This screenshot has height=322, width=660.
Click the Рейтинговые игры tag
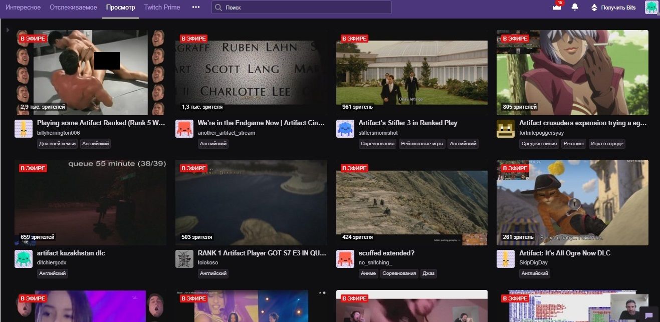[x=422, y=144]
